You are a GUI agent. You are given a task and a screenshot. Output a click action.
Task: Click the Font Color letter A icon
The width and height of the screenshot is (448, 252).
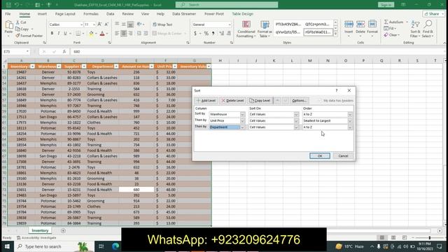point(102,34)
